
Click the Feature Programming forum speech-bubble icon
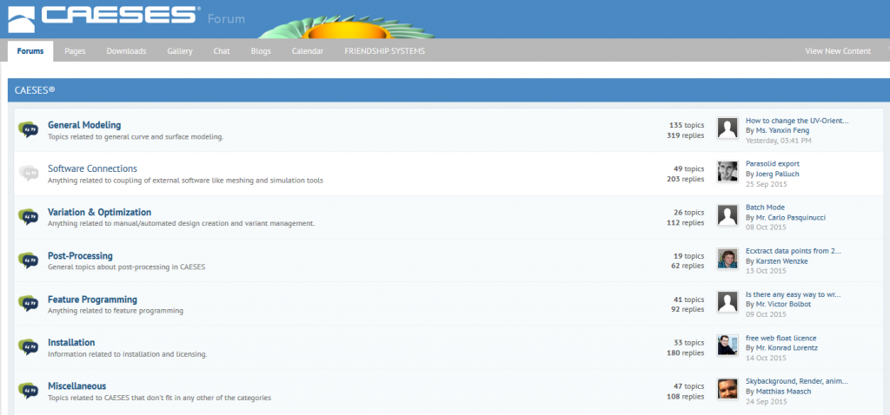point(29,303)
